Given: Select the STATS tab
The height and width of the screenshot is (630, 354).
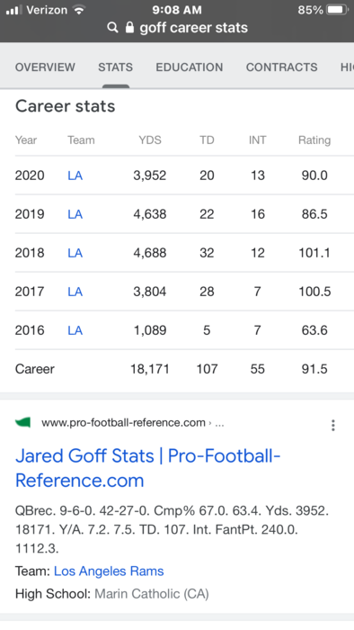Looking at the screenshot, I should pyautogui.click(x=116, y=67).
